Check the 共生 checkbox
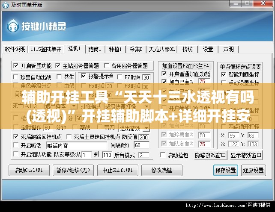The height and width of the screenshot is (212, 275). coord(59,77)
